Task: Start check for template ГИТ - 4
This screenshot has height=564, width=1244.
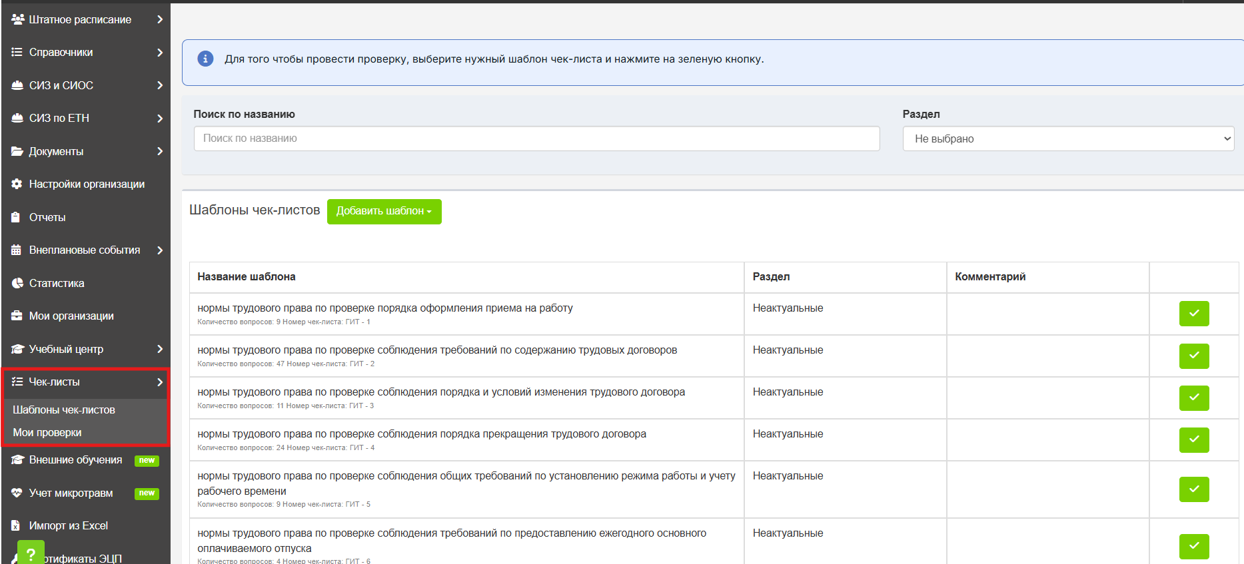Action: pyautogui.click(x=1194, y=439)
